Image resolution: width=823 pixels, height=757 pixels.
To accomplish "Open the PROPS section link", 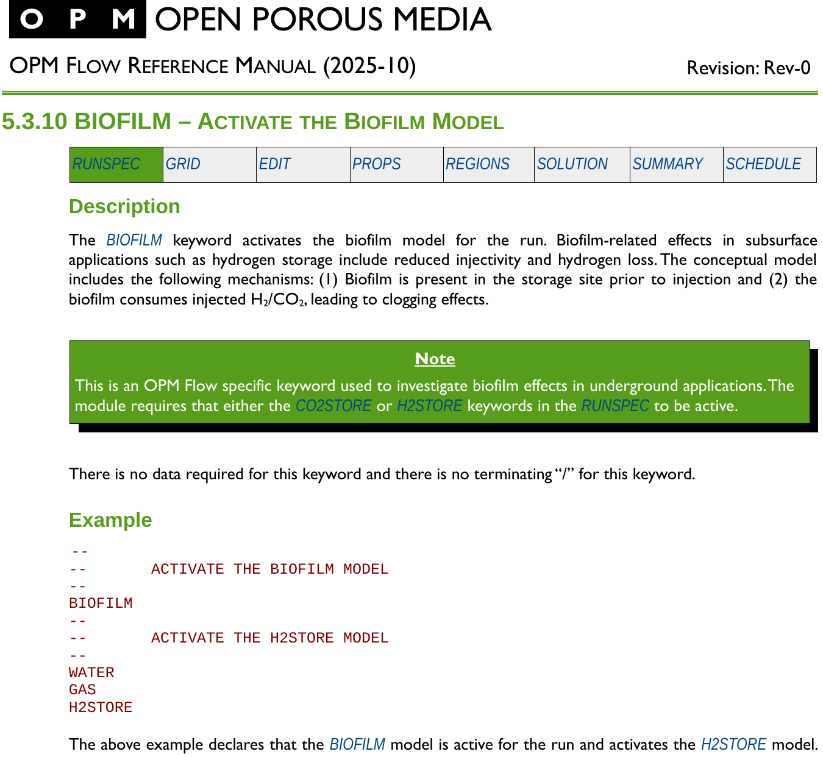I will [x=377, y=164].
